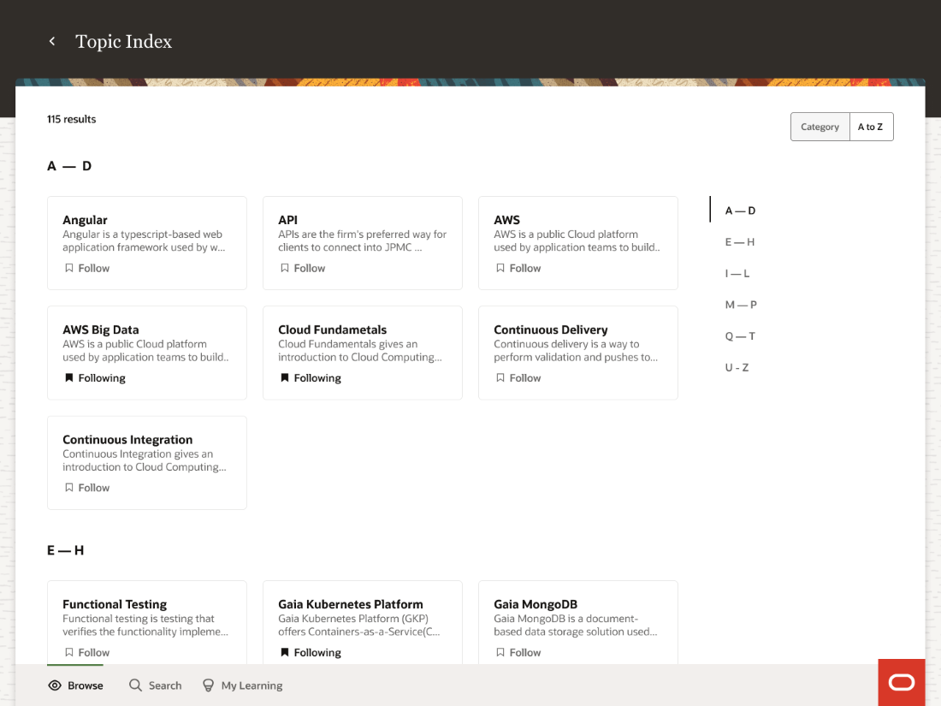This screenshot has width=941, height=706.
Task: Click the Functional Testing bookmark icon
Action: pyautogui.click(x=69, y=652)
